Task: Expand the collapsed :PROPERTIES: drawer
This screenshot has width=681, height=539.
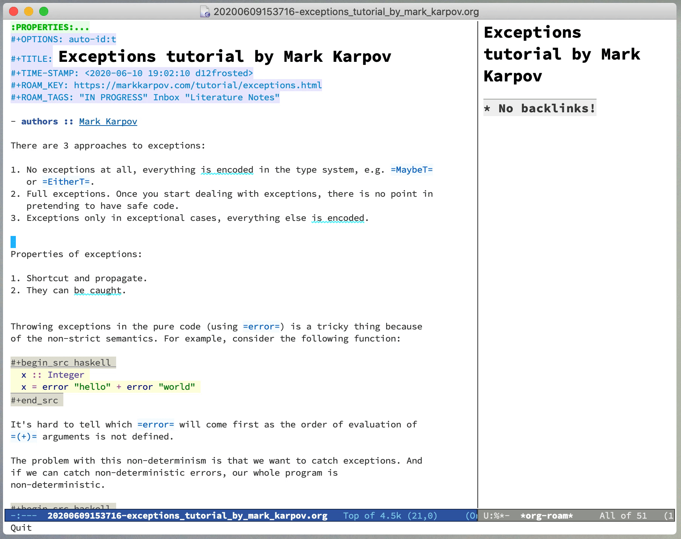Action: [50, 27]
